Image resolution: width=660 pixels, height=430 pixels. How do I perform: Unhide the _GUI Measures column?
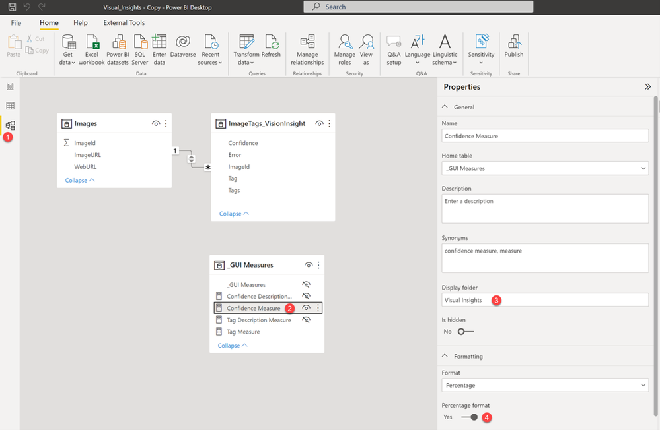pyautogui.click(x=307, y=284)
